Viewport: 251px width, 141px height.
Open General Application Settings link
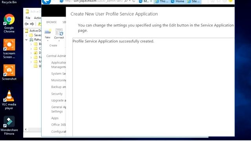[58, 109]
